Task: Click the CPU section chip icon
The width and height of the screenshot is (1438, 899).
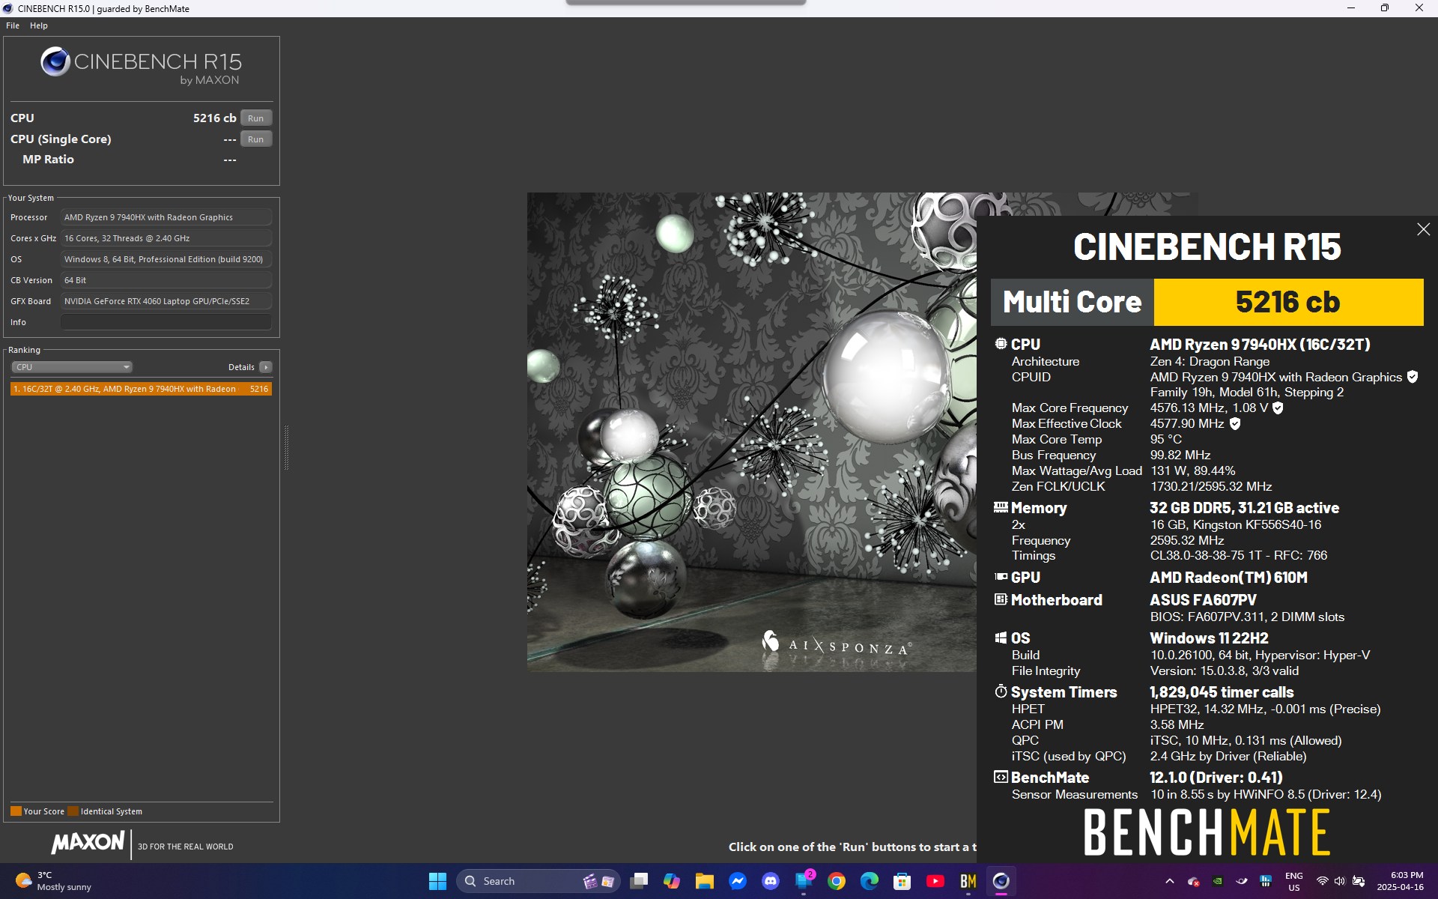Action: pos(1001,344)
